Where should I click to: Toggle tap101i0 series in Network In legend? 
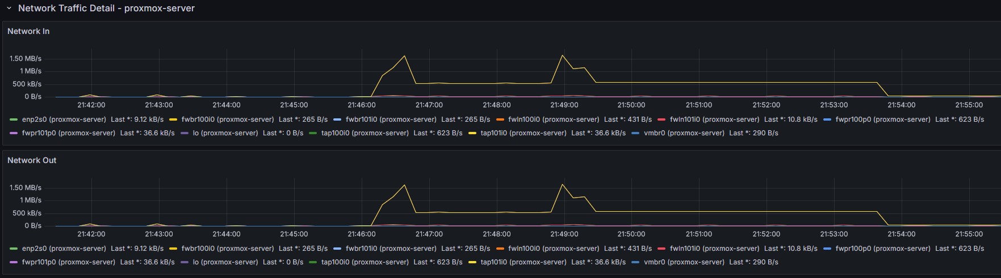point(523,133)
